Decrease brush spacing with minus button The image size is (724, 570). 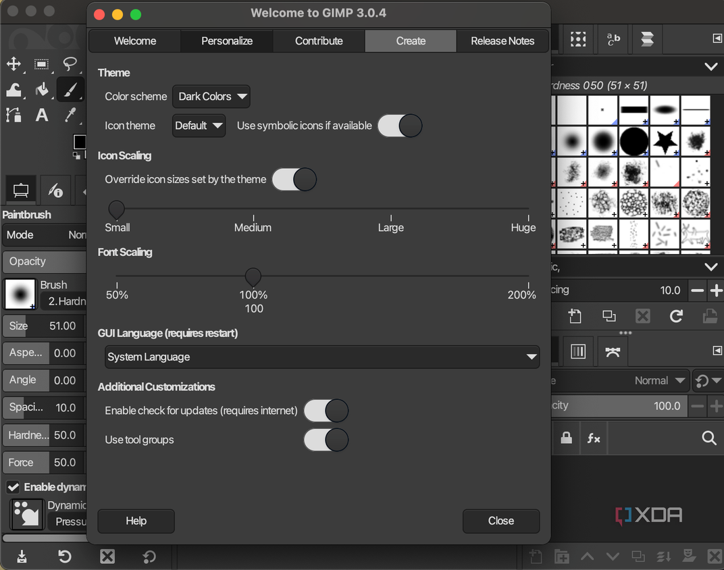point(698,290)
